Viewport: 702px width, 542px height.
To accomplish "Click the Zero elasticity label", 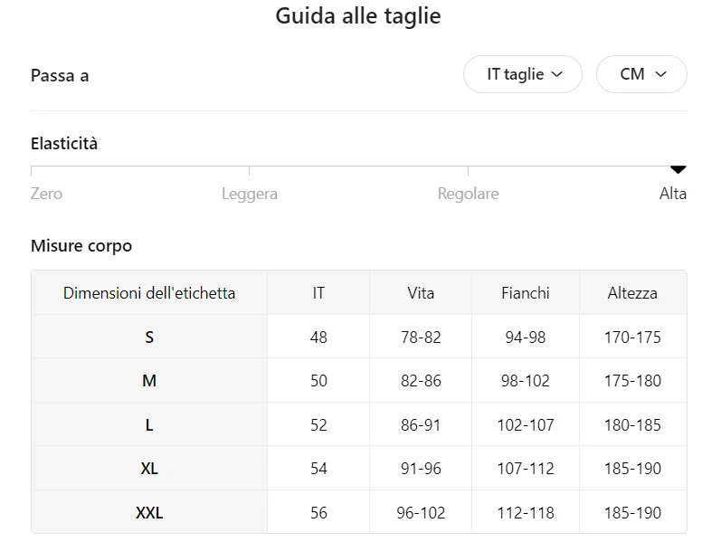I will point(46,194).
